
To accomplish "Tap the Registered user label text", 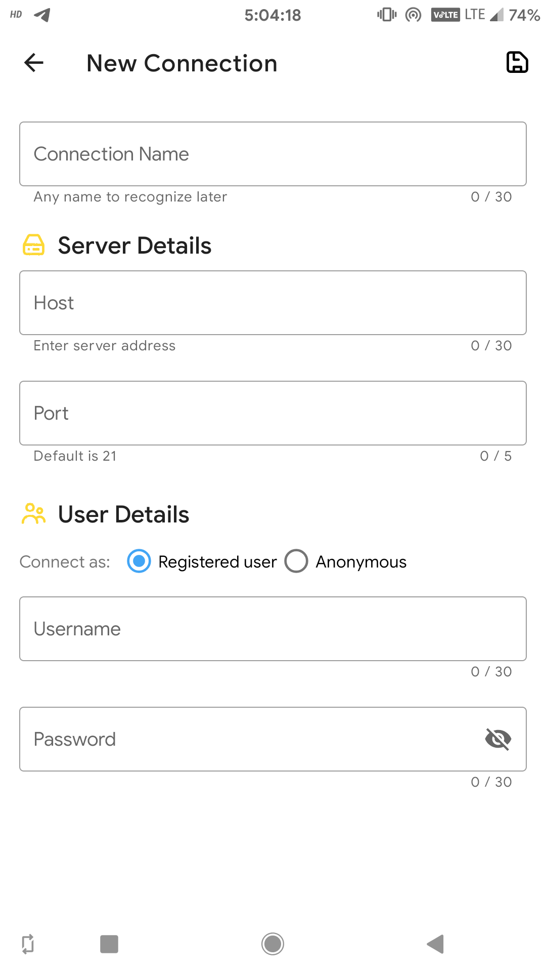I will [x=217, y=562].
